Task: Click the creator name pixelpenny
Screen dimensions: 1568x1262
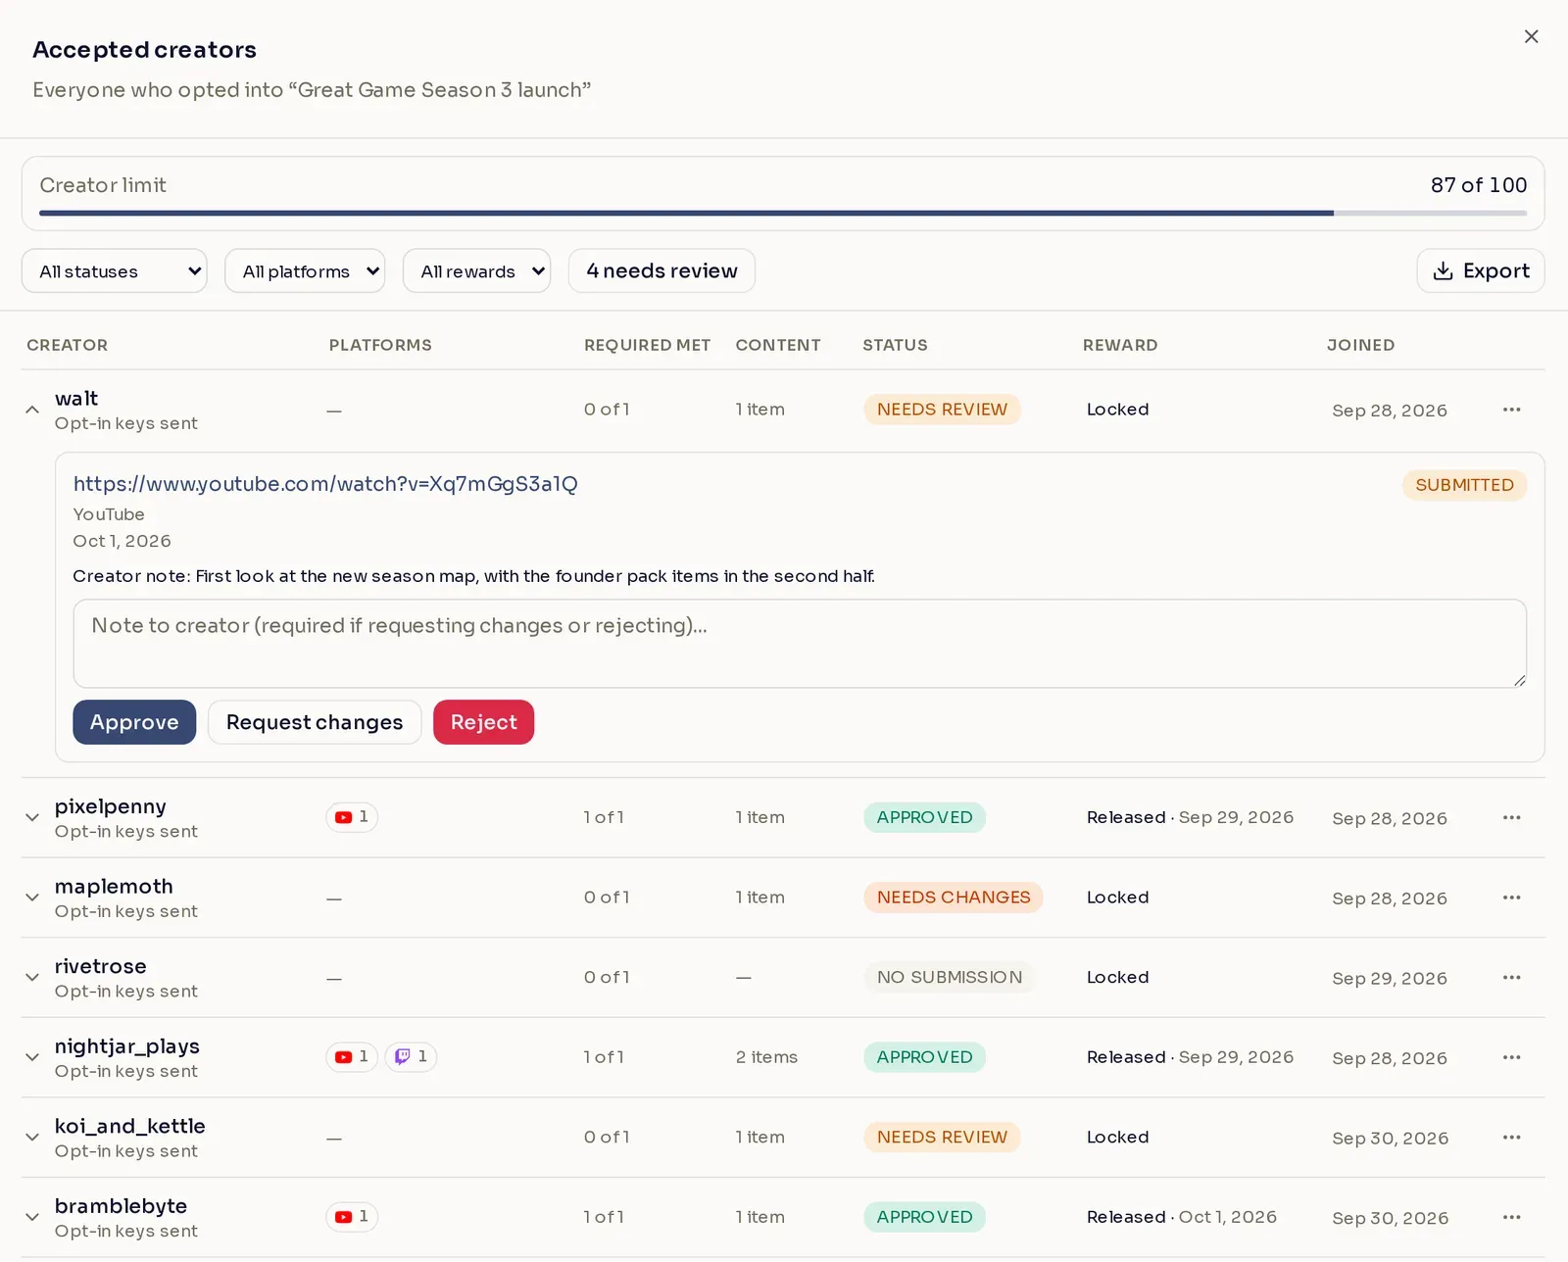Action: point(111,806)
